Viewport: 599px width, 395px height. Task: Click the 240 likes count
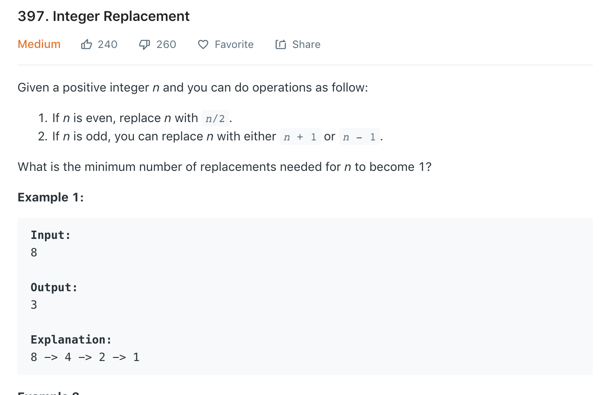108,44
